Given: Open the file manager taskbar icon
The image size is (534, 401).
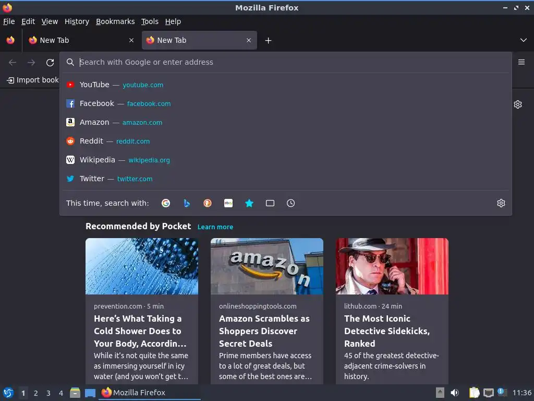Looking at the screenshot, I should coord(75,393).
